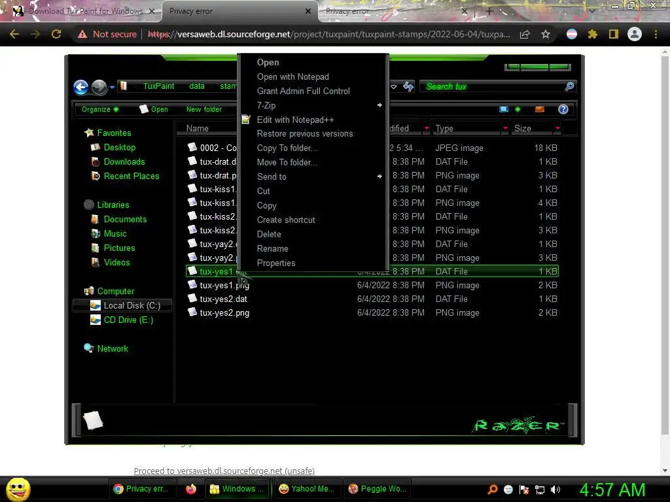Proceed to versaweb.dl.sourceforge.net (unsafe) link
The width and height of the screenshot is (670, 502).
(224, 471)
